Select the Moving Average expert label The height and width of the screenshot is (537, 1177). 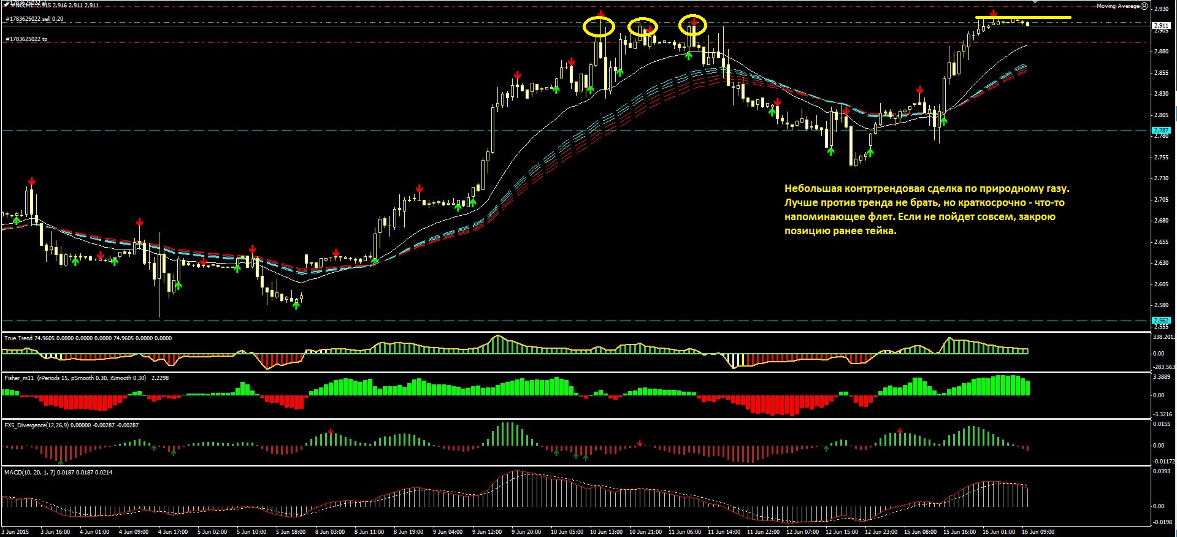tap(1118, 6)
